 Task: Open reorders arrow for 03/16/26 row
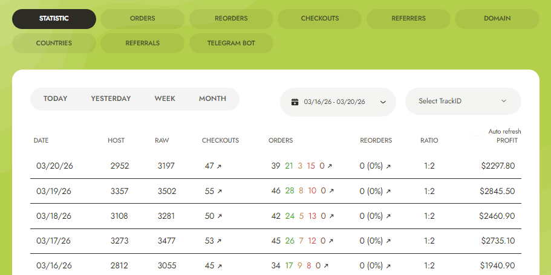tap(388, 266)
